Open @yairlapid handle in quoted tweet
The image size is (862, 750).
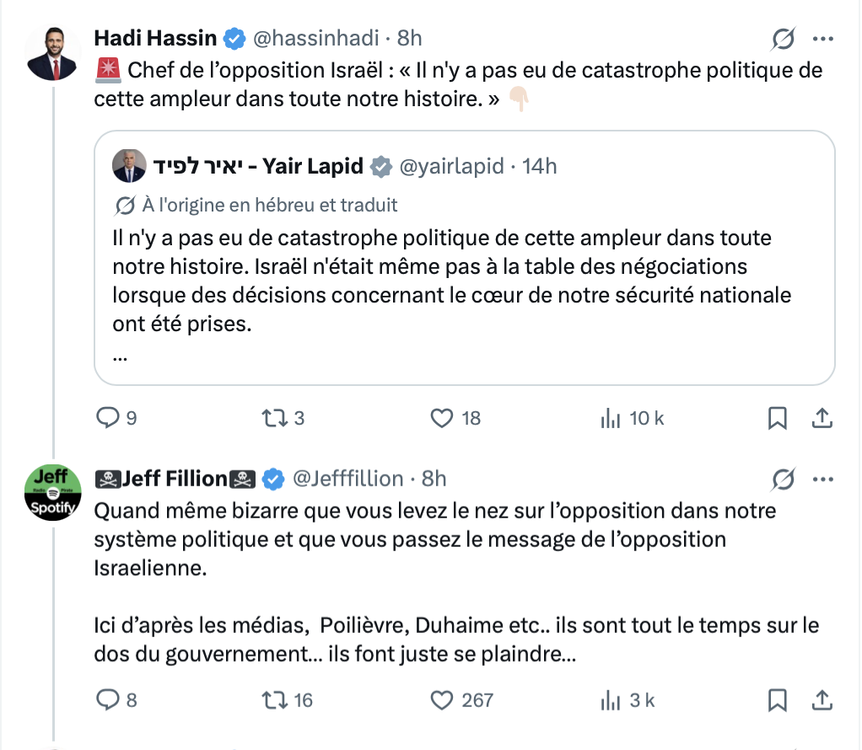click(x=451, y=167)
